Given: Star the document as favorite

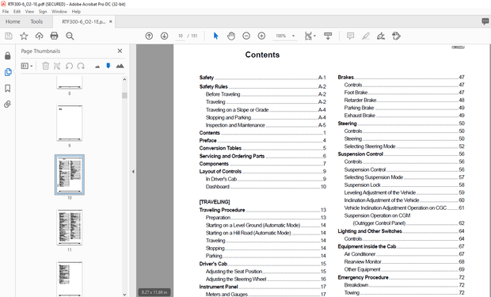Looking at the screenshot, I should (x=24, y=36).
